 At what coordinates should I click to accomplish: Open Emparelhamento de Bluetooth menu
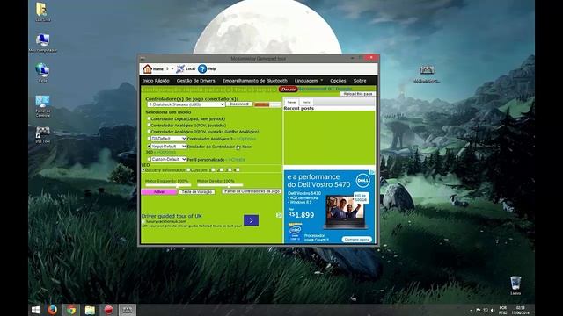[254, 81]
